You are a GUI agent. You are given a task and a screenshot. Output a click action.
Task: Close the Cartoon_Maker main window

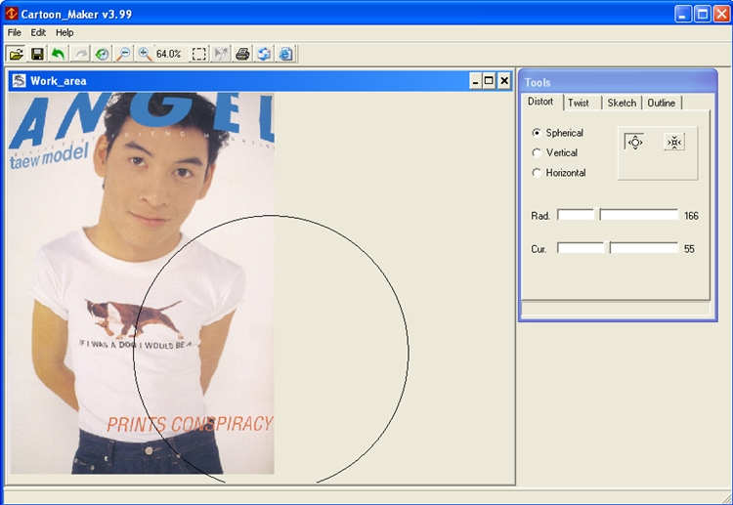[x=721, y=14]
